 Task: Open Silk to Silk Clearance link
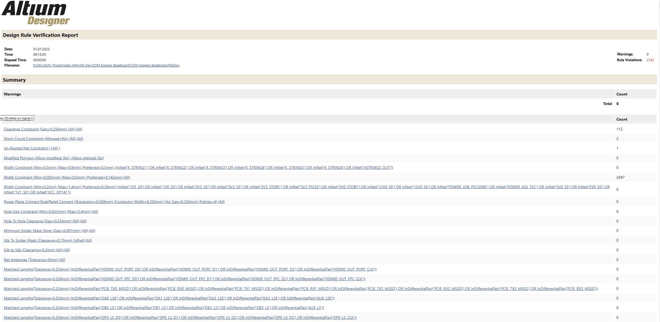click(37, 250)
